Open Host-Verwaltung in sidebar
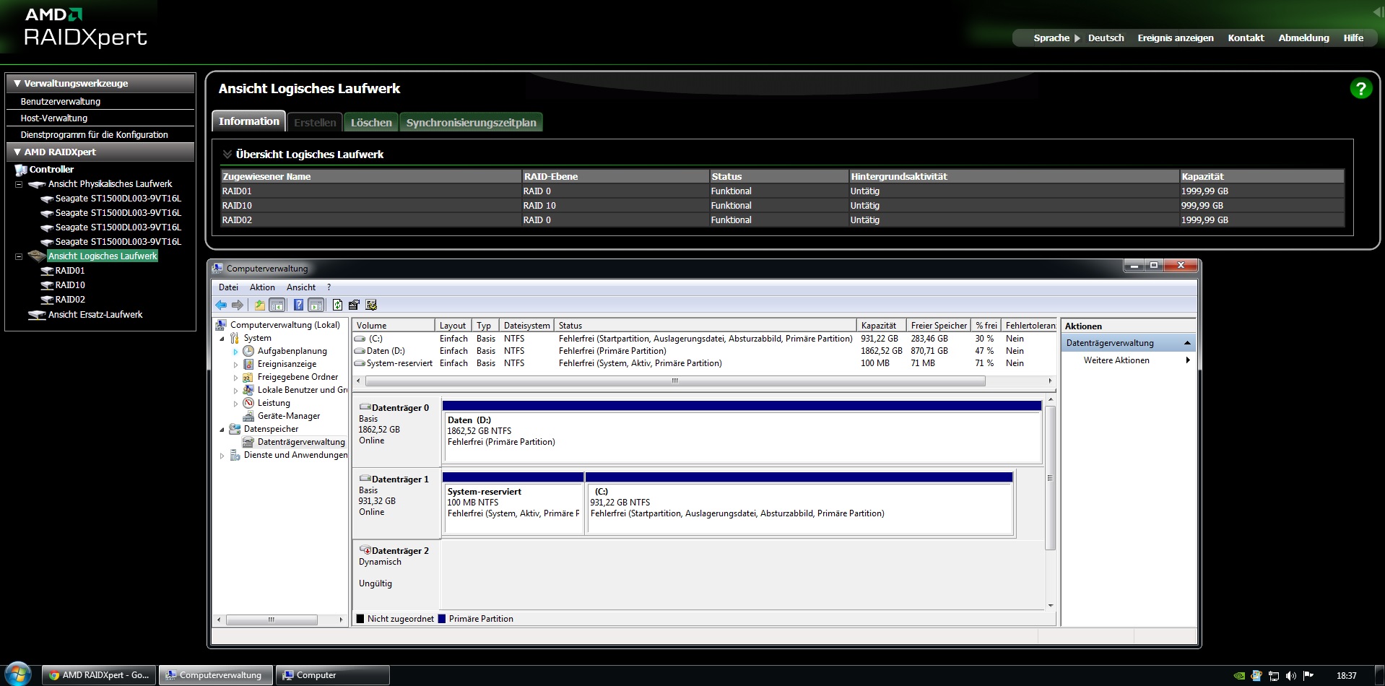This screenshot has width=1385, height=686. click(54, 118)
